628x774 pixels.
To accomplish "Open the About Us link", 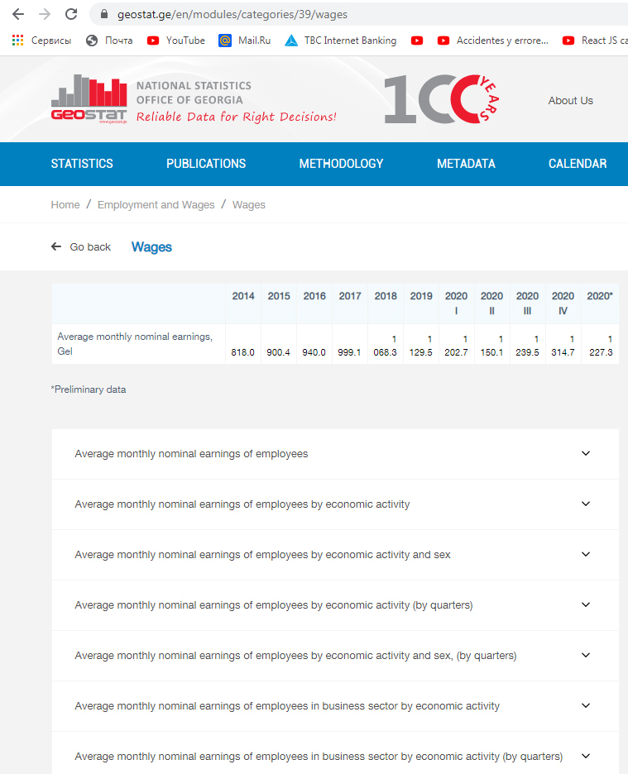I will tap(570, 101).
